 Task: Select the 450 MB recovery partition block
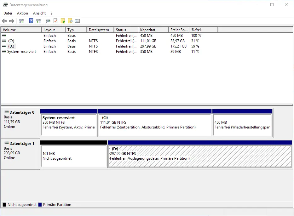pos(242,123)
